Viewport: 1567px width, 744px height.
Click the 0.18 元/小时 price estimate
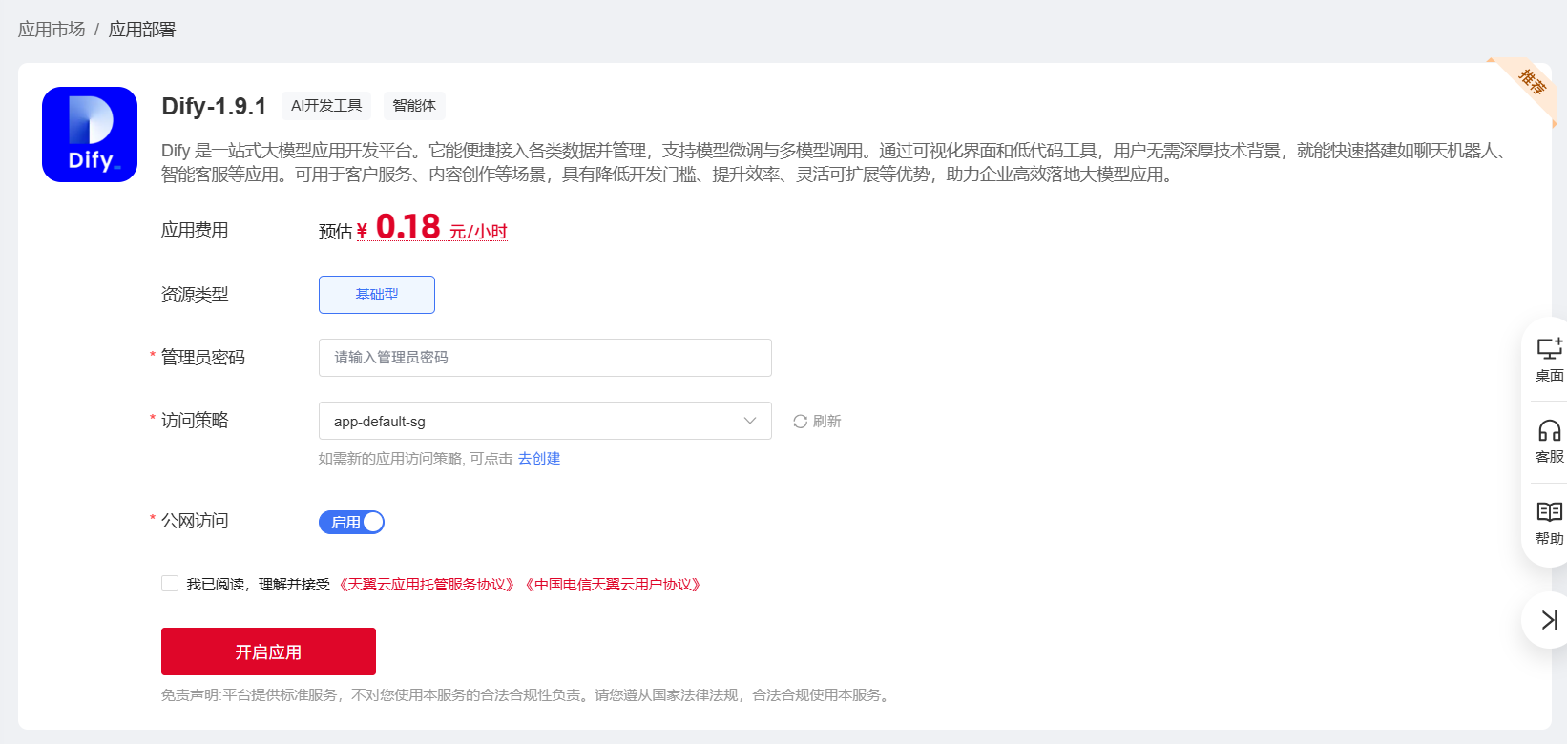click(x=431, y=228)
